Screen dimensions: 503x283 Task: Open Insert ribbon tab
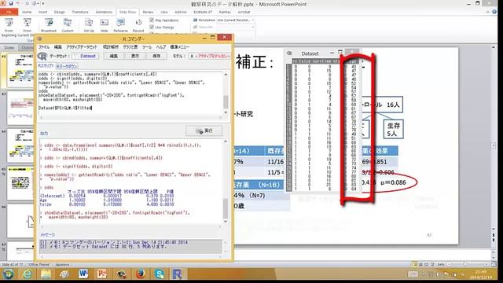[43, 12]
